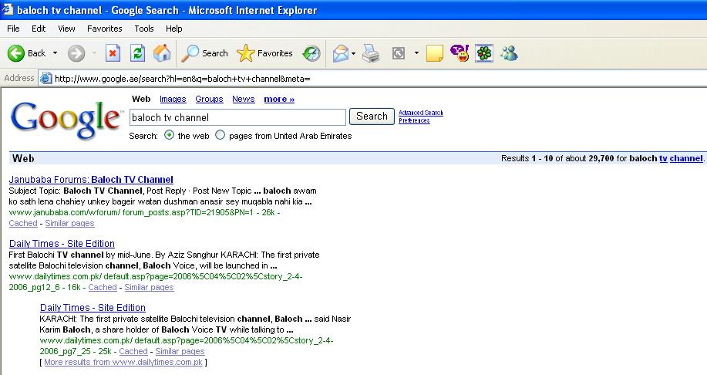The image size is (707, 375).
Task: Select 'the web' radio button
Action: point(169,135)
